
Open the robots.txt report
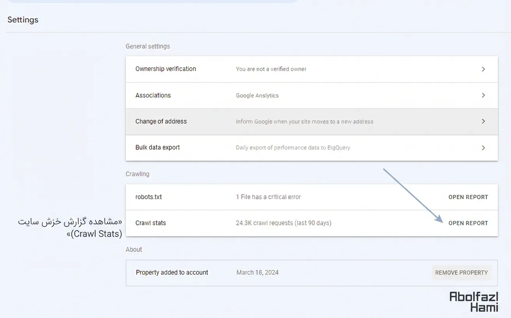pyautogui.click(x=468, y=197)
